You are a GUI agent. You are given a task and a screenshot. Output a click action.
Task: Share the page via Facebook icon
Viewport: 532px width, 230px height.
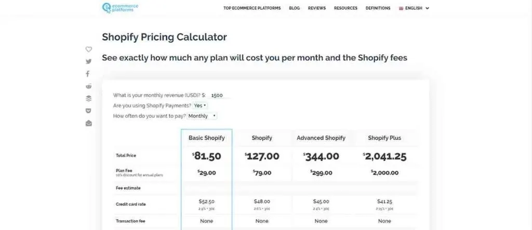(x=87, y=74)
